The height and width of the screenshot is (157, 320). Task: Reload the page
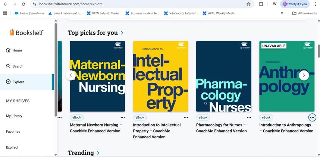point(23,4)
